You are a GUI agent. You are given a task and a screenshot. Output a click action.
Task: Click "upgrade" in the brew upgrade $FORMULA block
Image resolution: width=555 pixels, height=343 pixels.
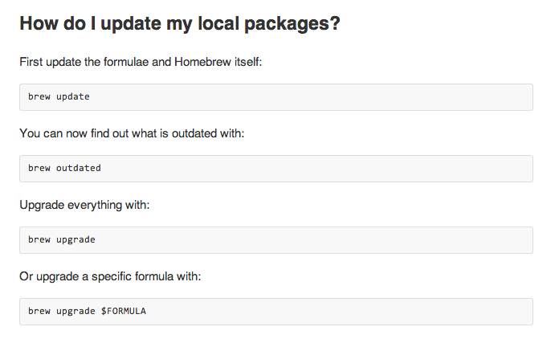(x=75, y=311)
